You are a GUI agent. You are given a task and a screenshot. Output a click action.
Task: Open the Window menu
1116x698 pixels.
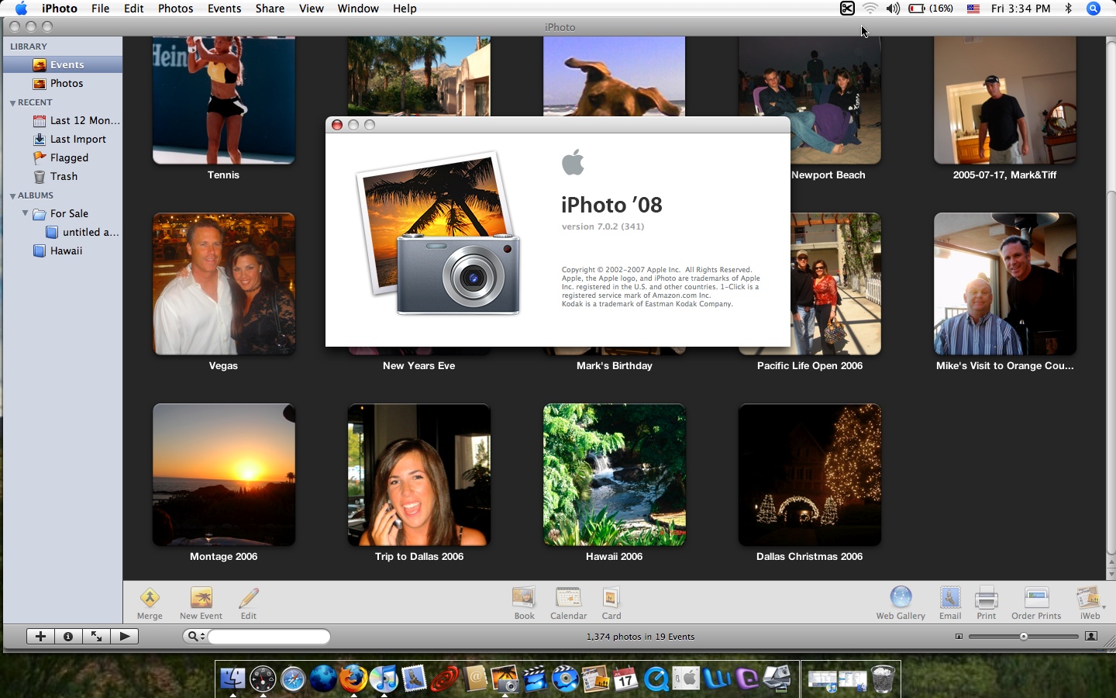[358, 9]
